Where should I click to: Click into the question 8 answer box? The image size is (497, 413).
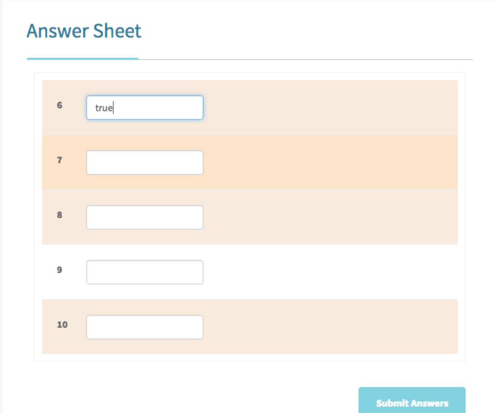coord(145,217)
